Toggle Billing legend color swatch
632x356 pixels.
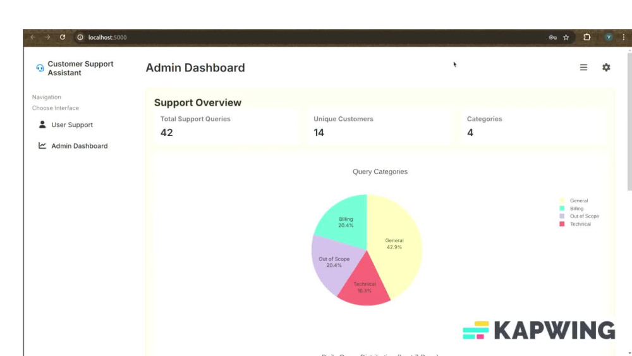point(562,209)
